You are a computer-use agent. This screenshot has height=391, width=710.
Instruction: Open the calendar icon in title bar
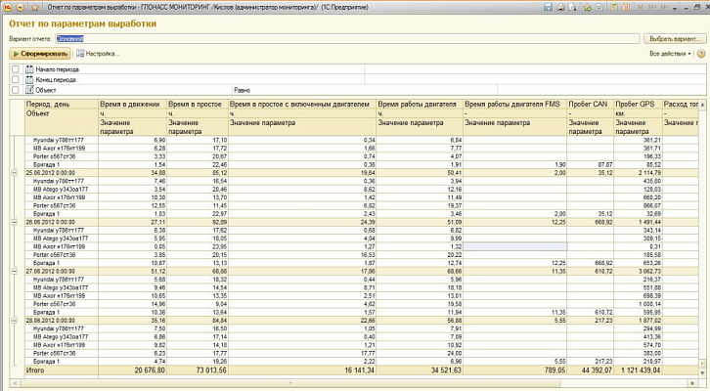626,7
